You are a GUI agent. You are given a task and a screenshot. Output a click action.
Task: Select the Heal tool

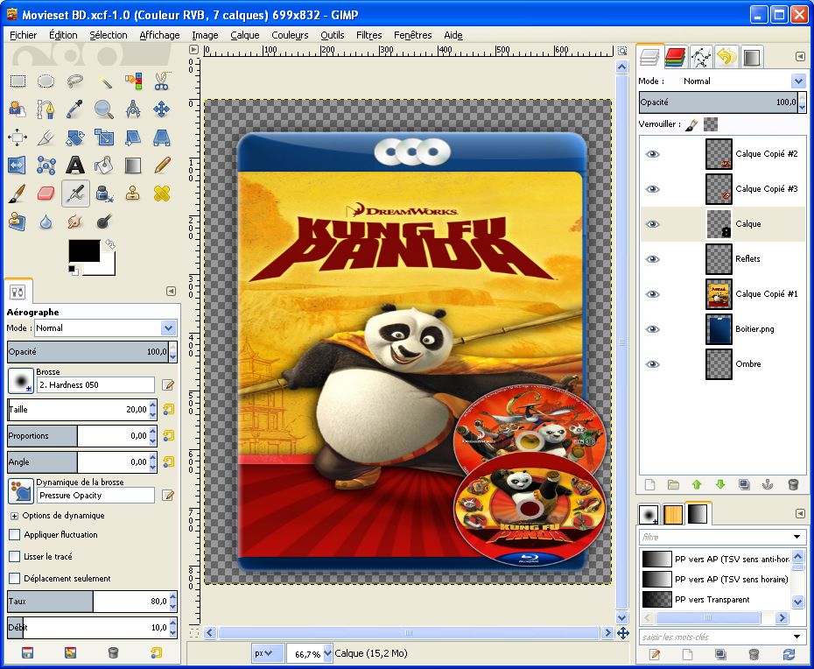(x=162, y=194)
